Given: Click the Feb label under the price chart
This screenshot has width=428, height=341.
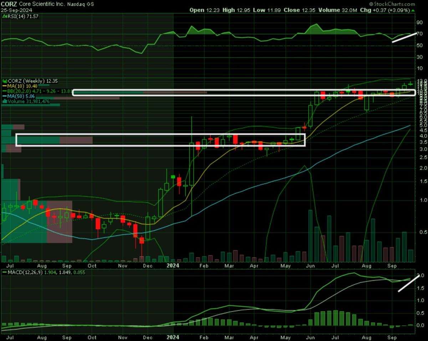Looking at the screenshot, I should tap(204, 266).
